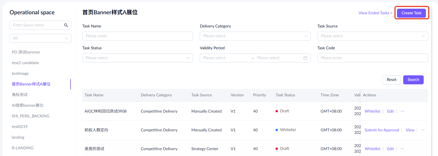Open the Task Status dropdown
This screenshot has height=156, width=438.
coord(137,58)
